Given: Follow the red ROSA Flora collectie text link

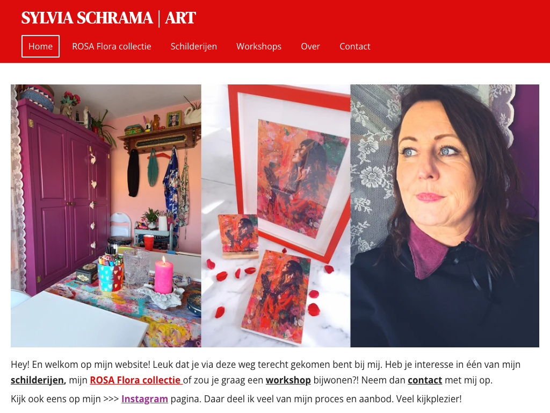Looking at the screenshot, I should click(136, 380).
